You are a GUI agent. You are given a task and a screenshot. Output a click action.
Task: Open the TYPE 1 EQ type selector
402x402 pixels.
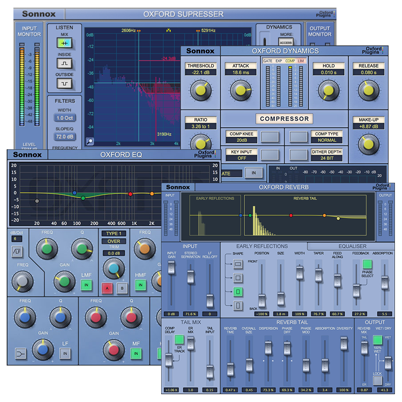pos(114,233)
